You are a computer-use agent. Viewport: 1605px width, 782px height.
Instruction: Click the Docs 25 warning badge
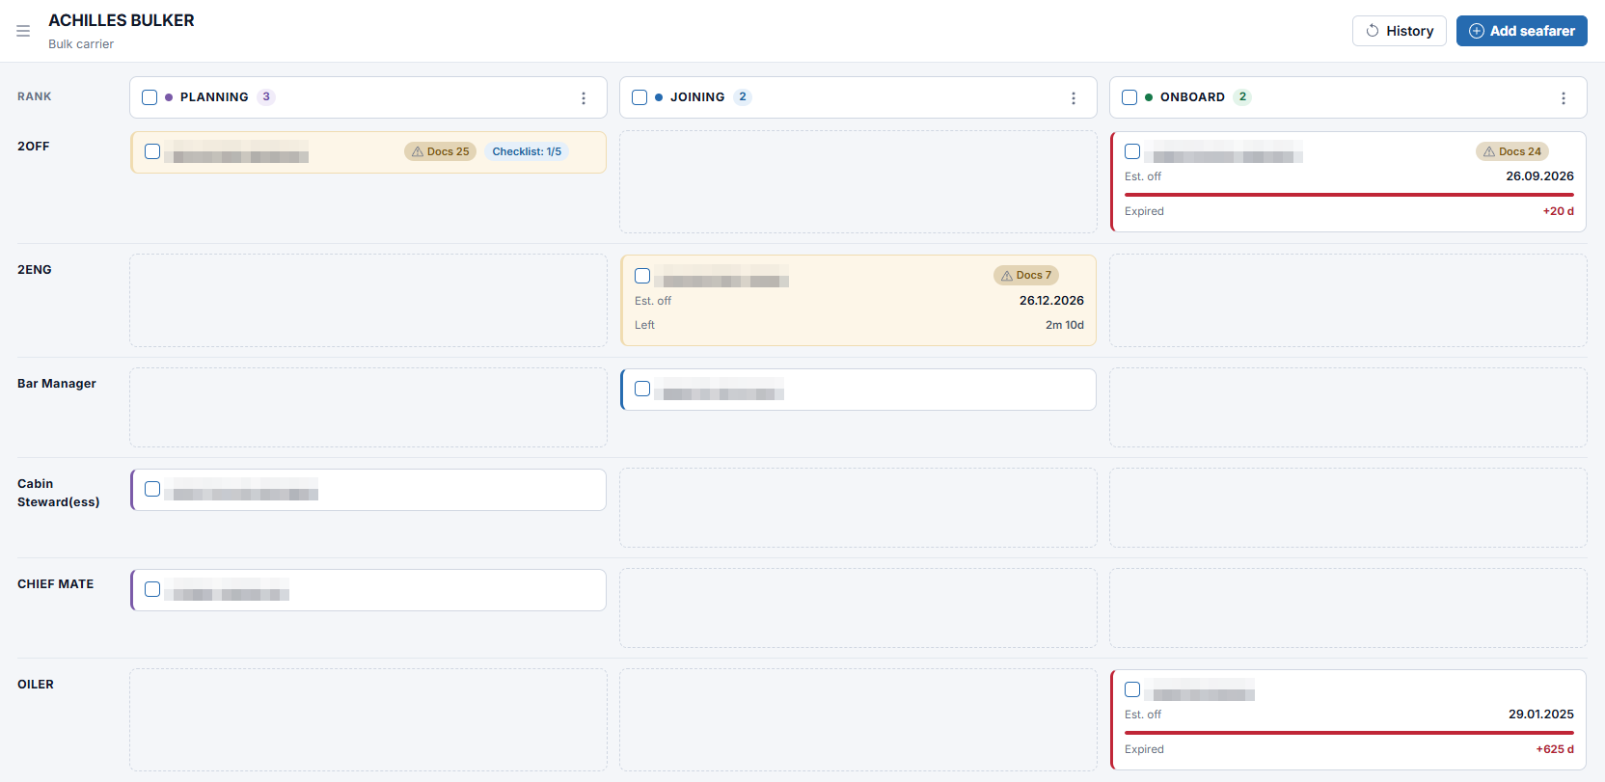441,151
